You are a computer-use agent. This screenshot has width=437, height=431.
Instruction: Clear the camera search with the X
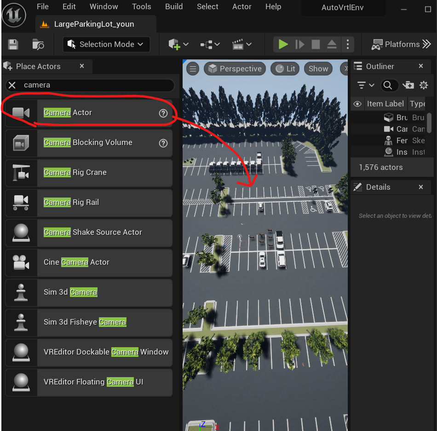12,85
